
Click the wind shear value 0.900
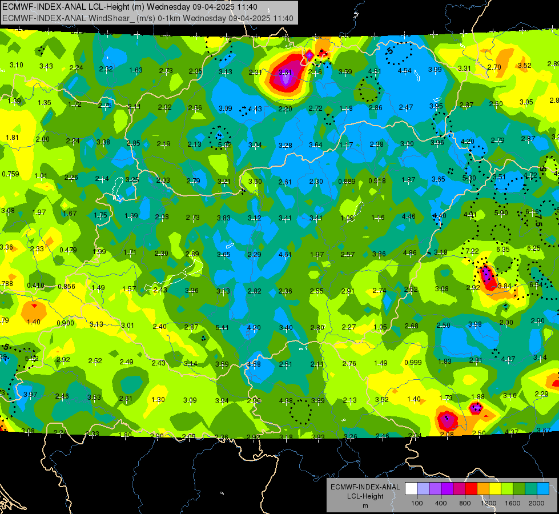pyautogui.click(x=65, y=323)
